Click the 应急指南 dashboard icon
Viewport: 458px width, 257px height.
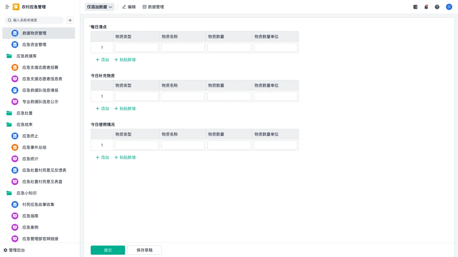[x=15, y=216]
